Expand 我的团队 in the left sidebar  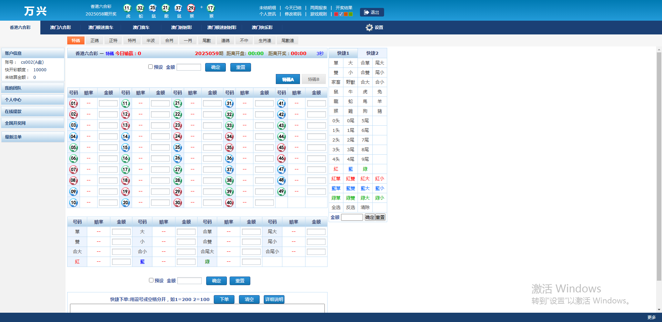pos(33,88)
